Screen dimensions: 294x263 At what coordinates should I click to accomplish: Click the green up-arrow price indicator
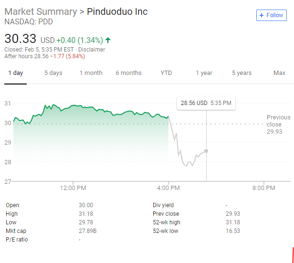coord(108,40)
